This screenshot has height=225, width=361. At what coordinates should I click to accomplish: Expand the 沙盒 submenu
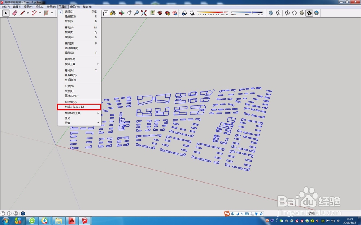[x=79, y=123]
